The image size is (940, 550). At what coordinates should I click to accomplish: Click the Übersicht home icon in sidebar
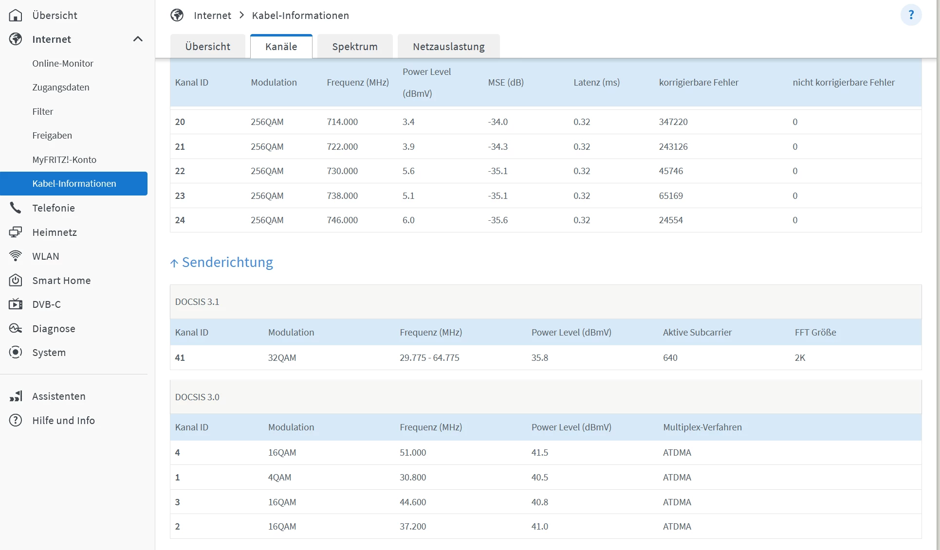coord(16,15)
